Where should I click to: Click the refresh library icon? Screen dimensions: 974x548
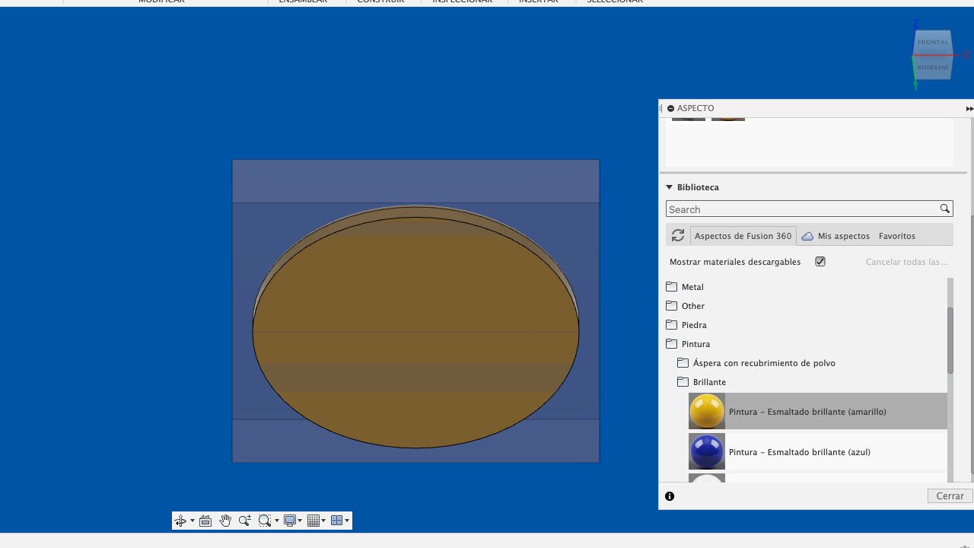point(678,236)
